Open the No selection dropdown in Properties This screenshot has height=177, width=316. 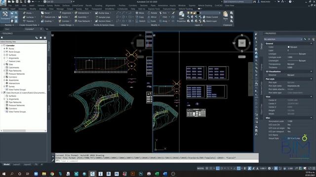click(x=283, y=39)
